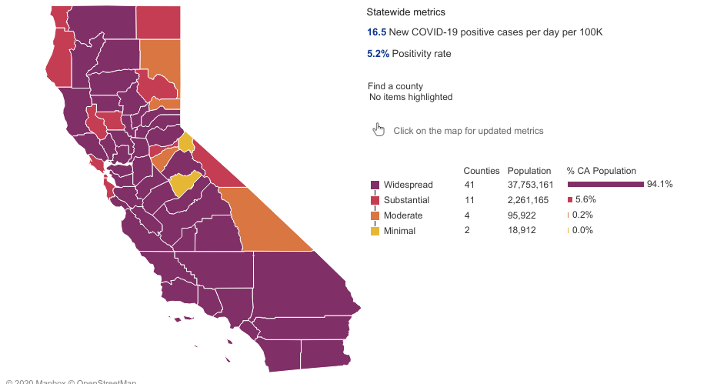Image resolution: width=707 pixels, height=384 pixels.
Task: Click 'Click on the map for updated metrics' text
Action: (469, 131)
